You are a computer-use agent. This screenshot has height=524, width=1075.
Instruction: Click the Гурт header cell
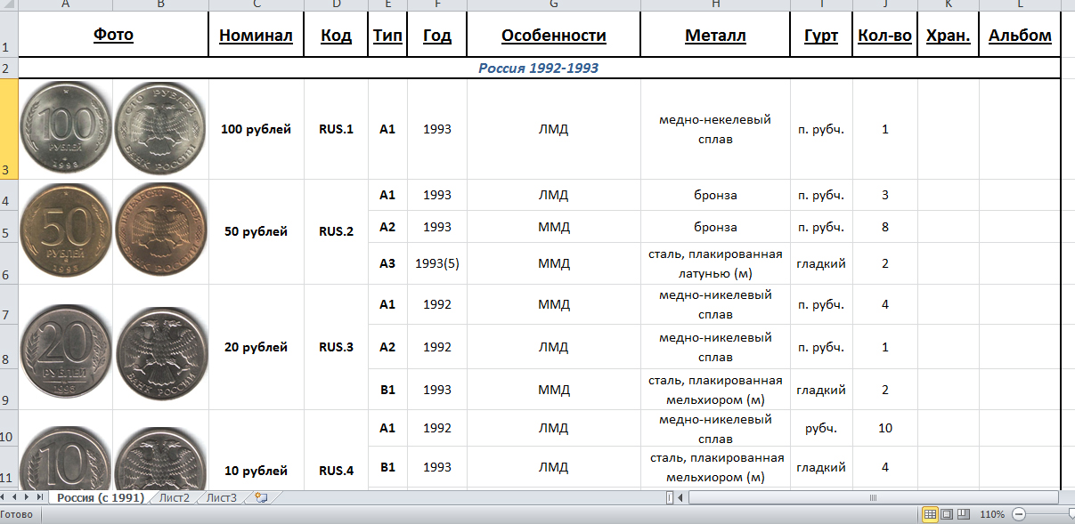click(x=821, y=35)
